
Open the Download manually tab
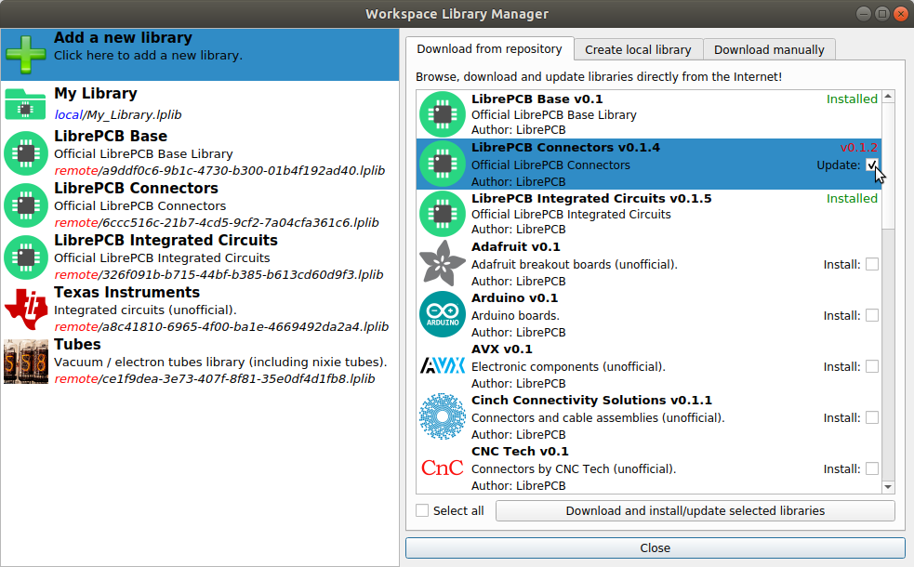click(x=769, y=49)
